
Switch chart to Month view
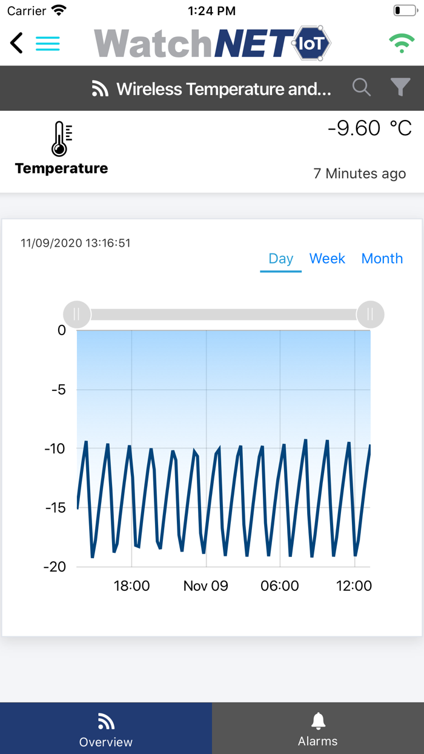coord(382,259)
